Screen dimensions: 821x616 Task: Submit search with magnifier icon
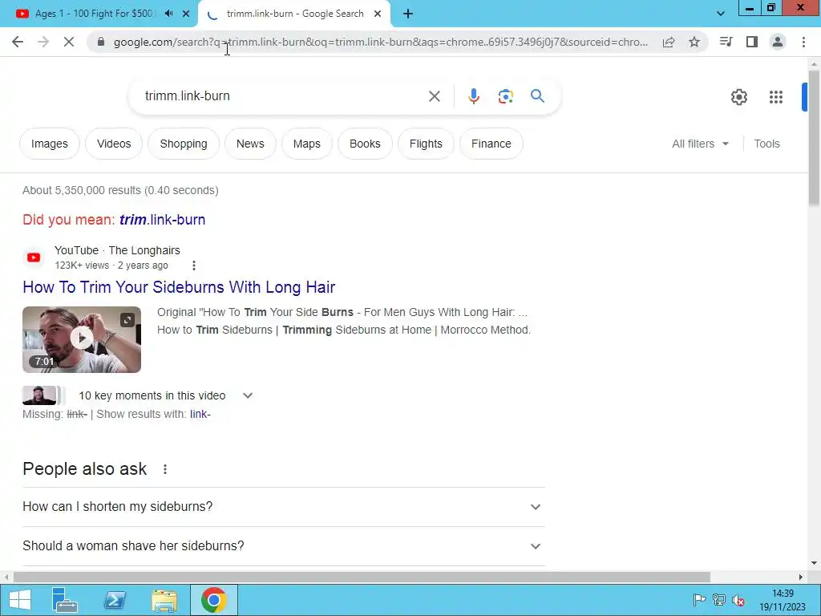tap(537, 96)
